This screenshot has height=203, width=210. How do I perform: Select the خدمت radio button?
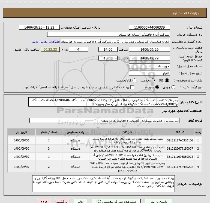[153, 80]
